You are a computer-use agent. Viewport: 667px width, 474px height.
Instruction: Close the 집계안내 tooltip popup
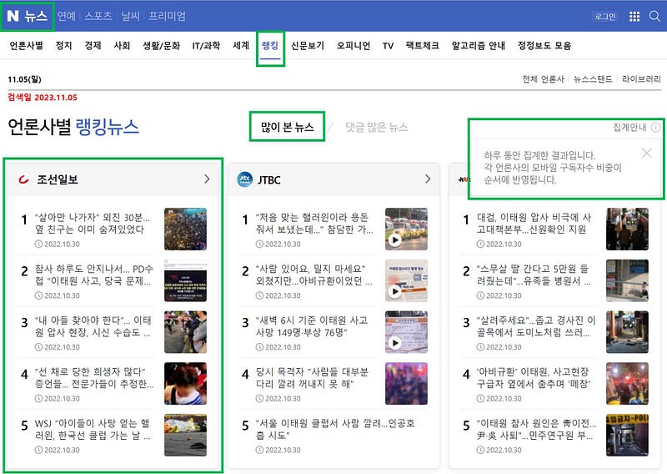pos(647,153)
